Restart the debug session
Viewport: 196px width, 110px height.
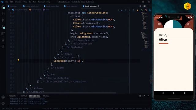(x=141, y=10)
